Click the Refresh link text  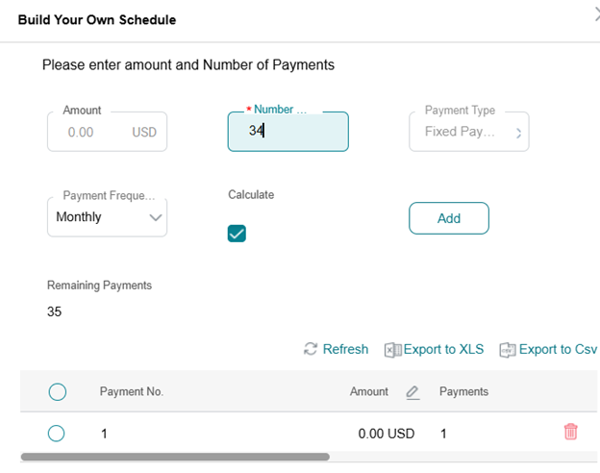pos(345,350)
